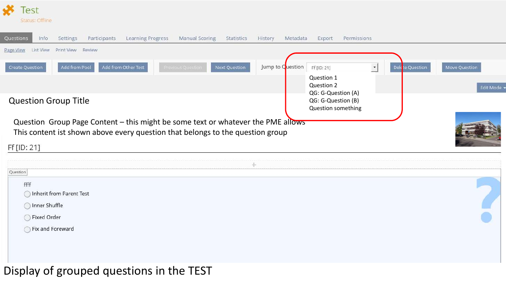Switch to the Settings tab
This screenshot has height=283, width=506.
tap(67, 38)
